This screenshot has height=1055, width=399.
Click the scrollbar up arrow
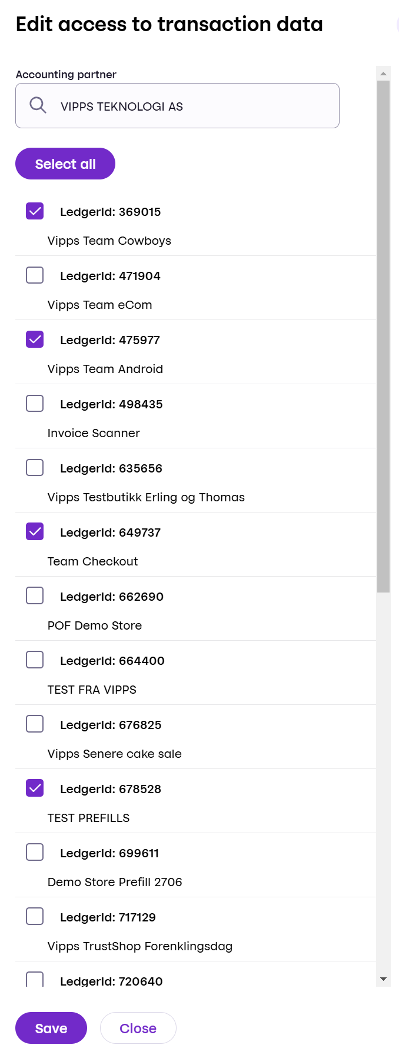(383, 74)
